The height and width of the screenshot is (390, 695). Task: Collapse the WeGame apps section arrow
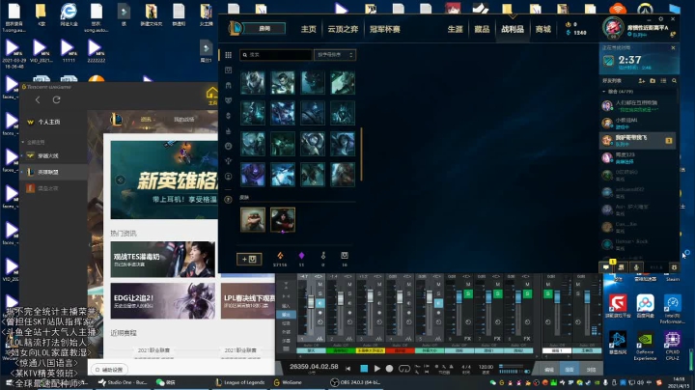(23, 142)
